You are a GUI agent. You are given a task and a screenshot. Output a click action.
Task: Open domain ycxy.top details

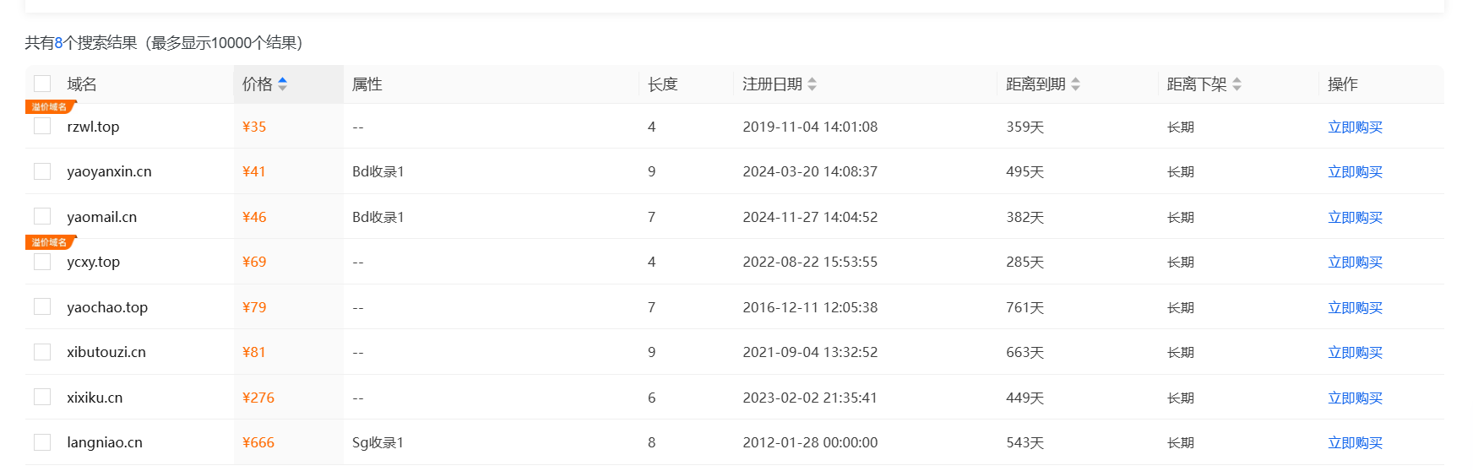[x=93, y=263]
